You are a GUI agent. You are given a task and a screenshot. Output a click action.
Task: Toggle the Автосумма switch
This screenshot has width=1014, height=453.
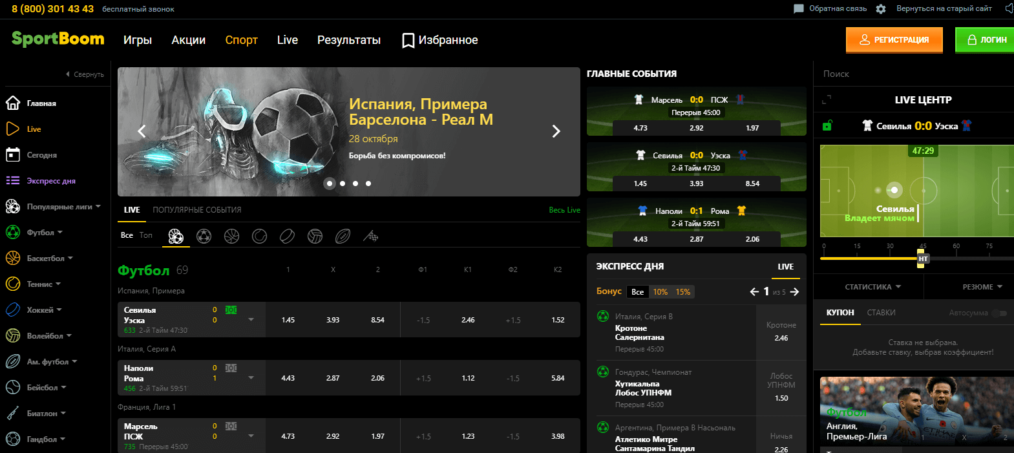pyautogui.click(x=1000, y=313)
